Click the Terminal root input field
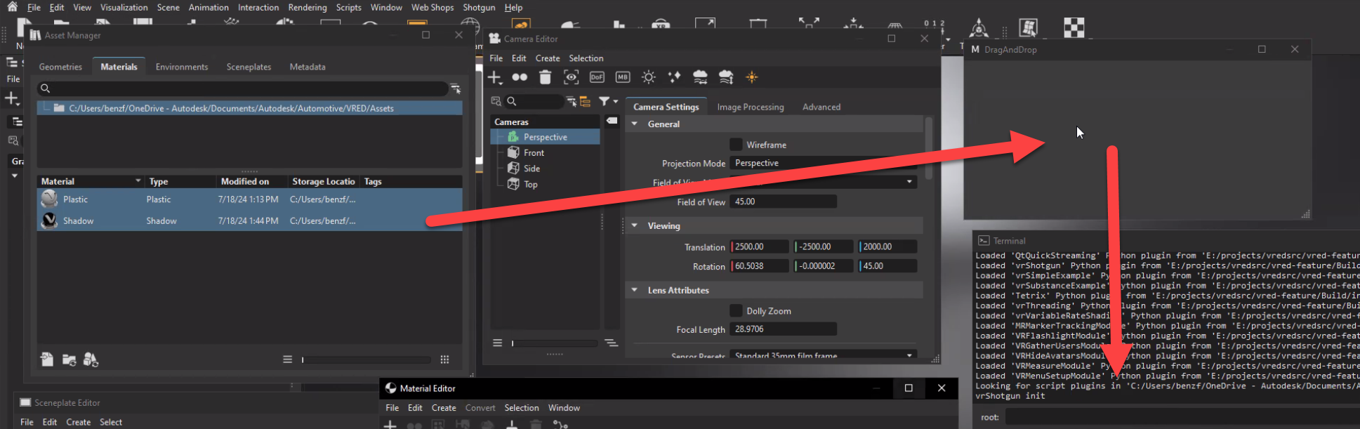 click(1182, 417)
